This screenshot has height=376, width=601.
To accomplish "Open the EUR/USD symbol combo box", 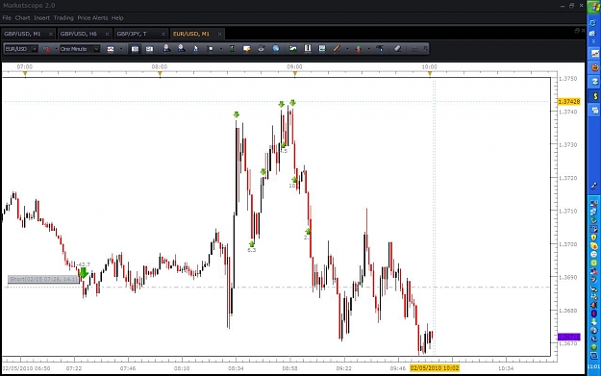I will tap(21, 49).
